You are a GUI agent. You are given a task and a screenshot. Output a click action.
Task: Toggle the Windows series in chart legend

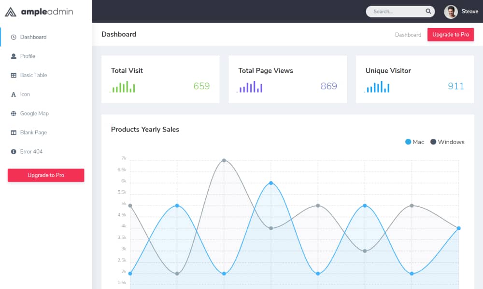[447, 142]
